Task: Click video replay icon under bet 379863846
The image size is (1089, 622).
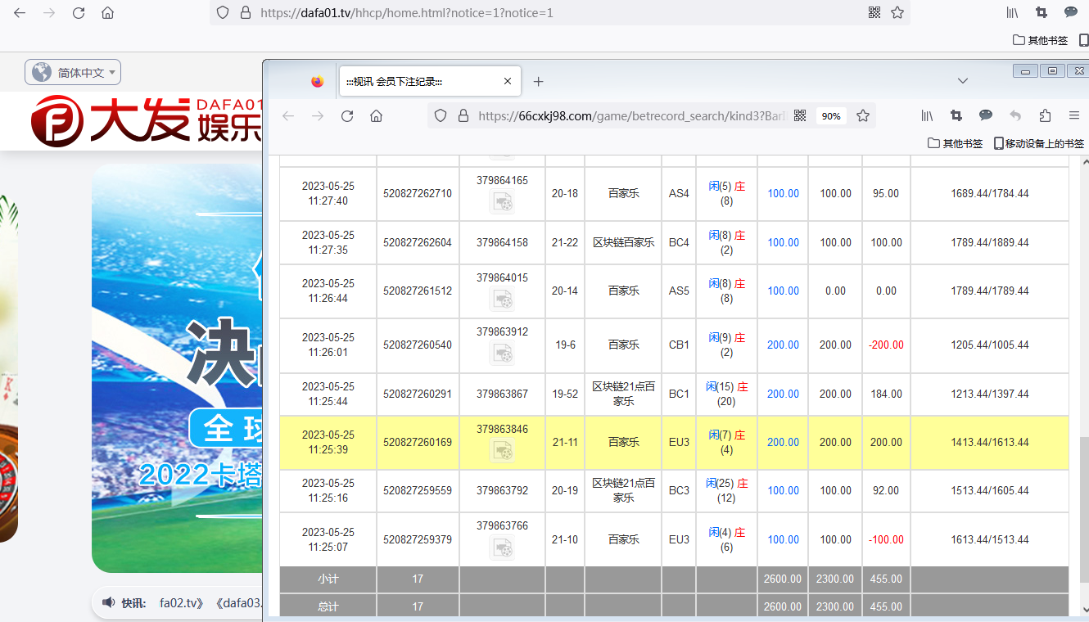Action: pos(502,450)
